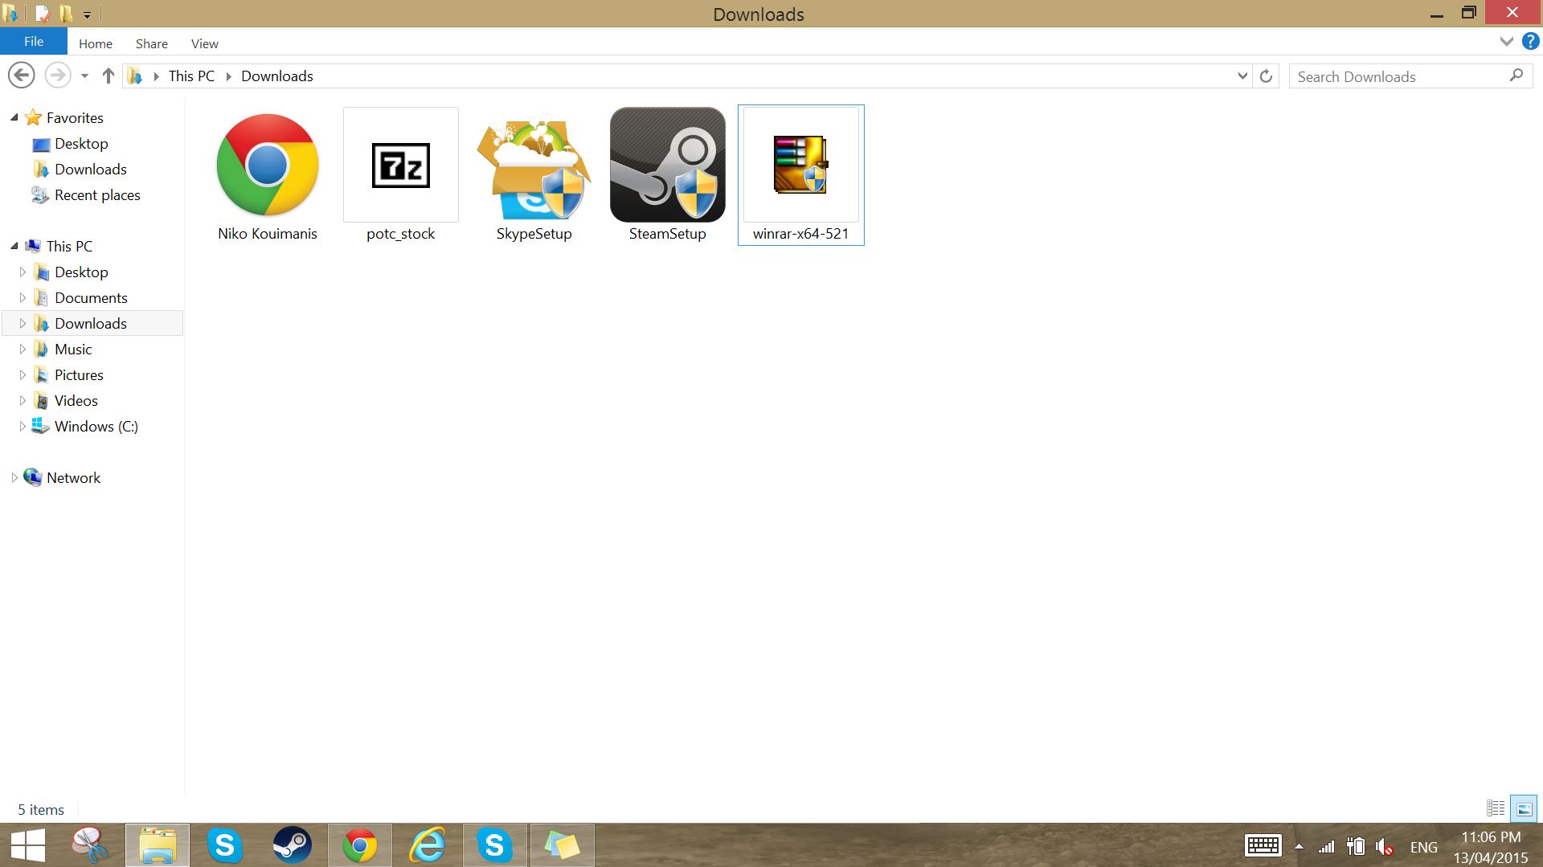Go up one folder level
The height and width of the screenshot is (867, 1543).
tap(108, 76)
